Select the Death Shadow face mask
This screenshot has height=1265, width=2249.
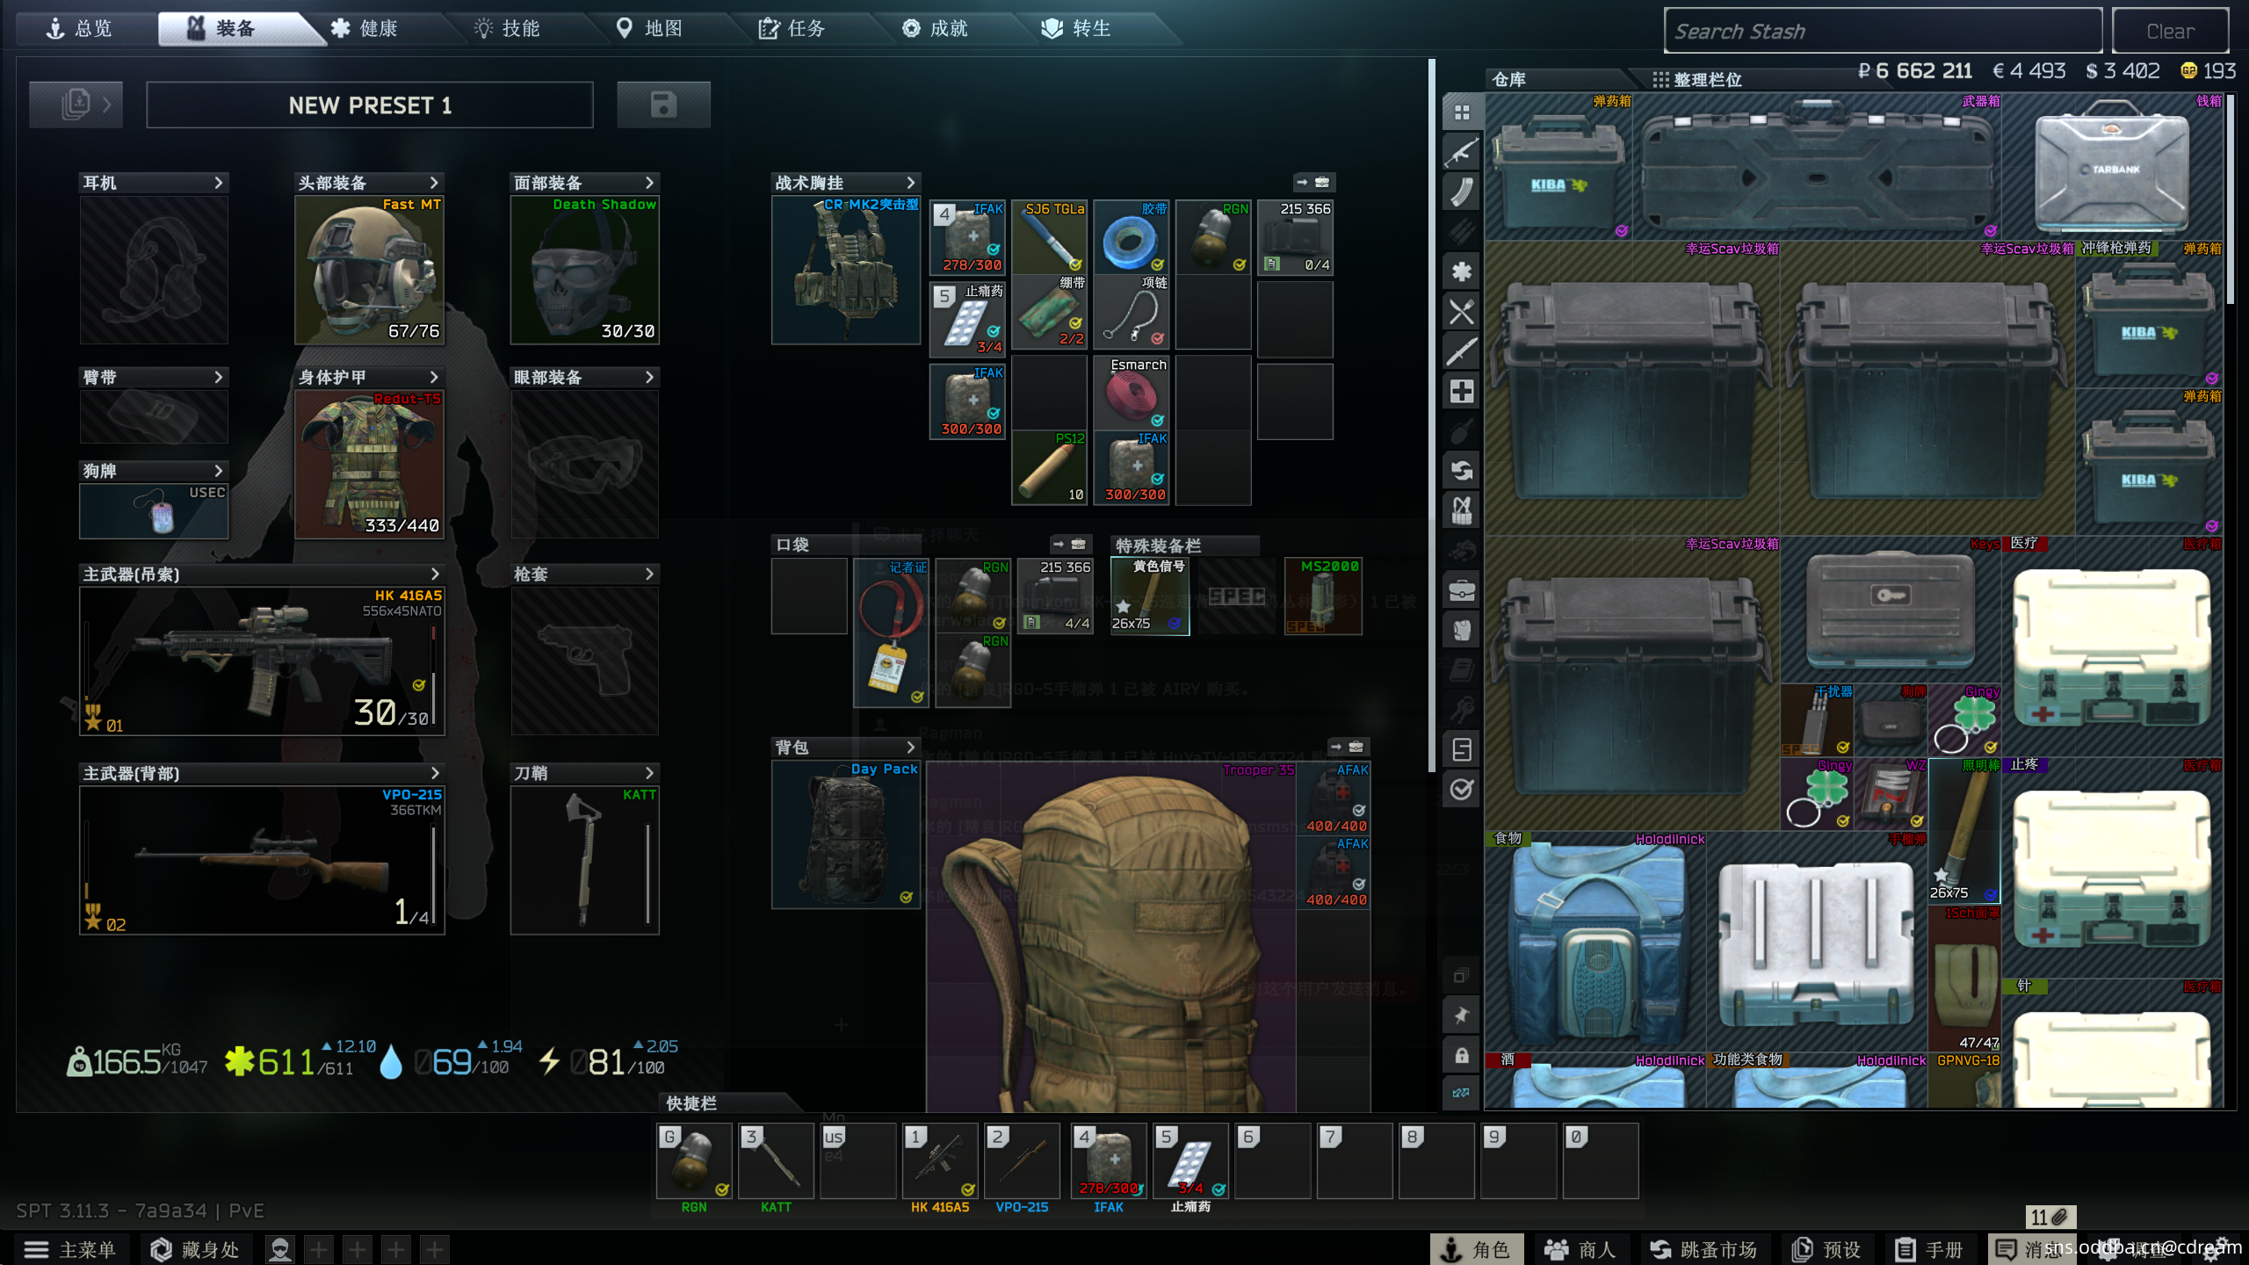584,270
